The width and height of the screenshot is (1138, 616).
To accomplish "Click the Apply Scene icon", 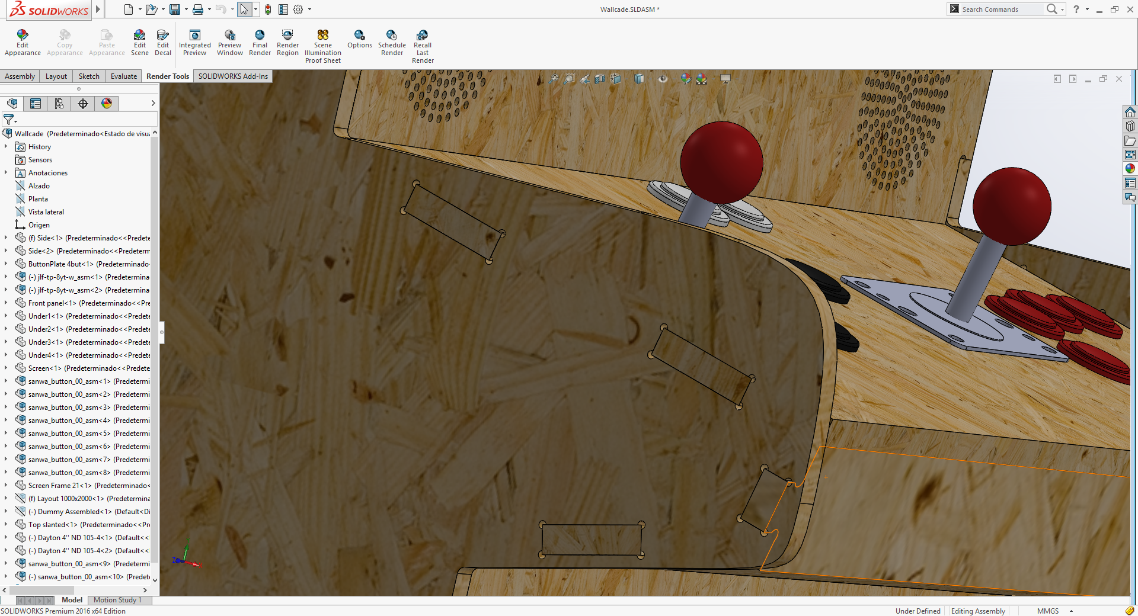I will pyautogui.click(x=702, y=79).
